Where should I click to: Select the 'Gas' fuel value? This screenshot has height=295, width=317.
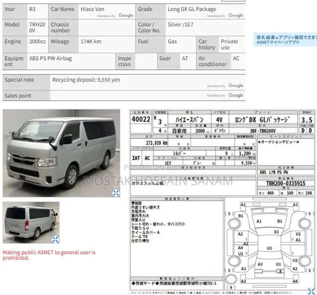tap(172, 41)
